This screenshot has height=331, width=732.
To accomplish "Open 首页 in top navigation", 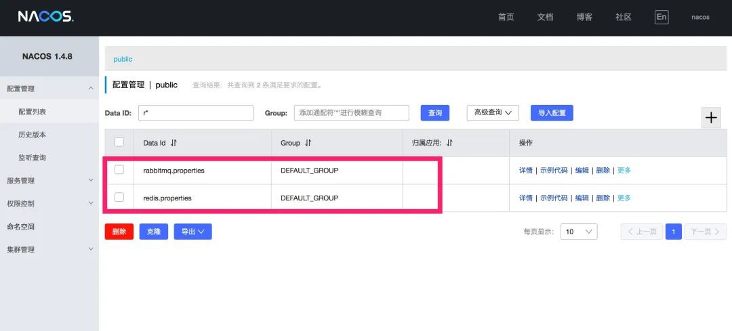I will 506,17.
